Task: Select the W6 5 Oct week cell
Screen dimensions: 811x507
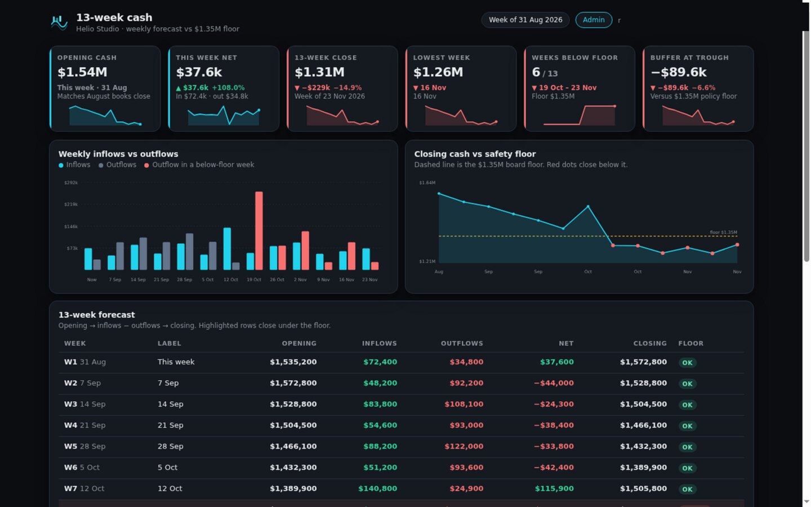Action: coord(82,468)
